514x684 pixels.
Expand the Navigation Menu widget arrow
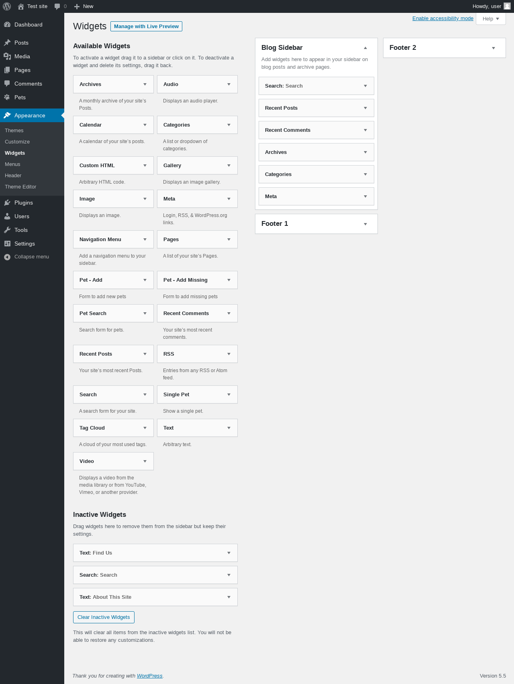[x=145, y=240]
